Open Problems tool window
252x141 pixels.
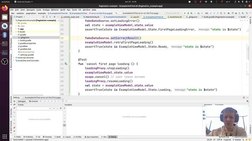coord(28,137)
